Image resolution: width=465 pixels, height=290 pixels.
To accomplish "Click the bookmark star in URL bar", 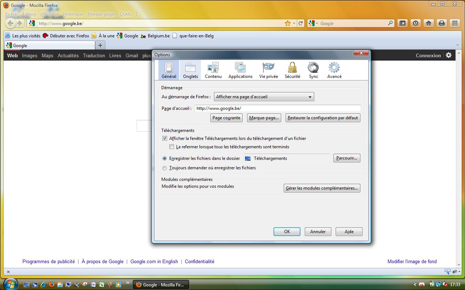I will tap(288, 23).
